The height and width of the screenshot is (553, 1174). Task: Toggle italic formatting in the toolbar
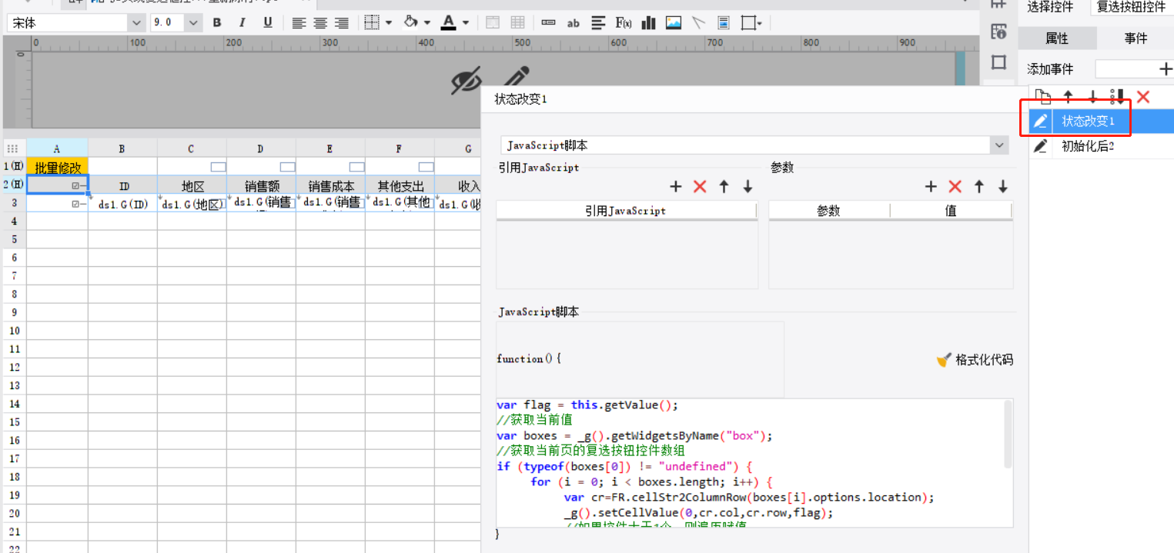pos(242,23)
